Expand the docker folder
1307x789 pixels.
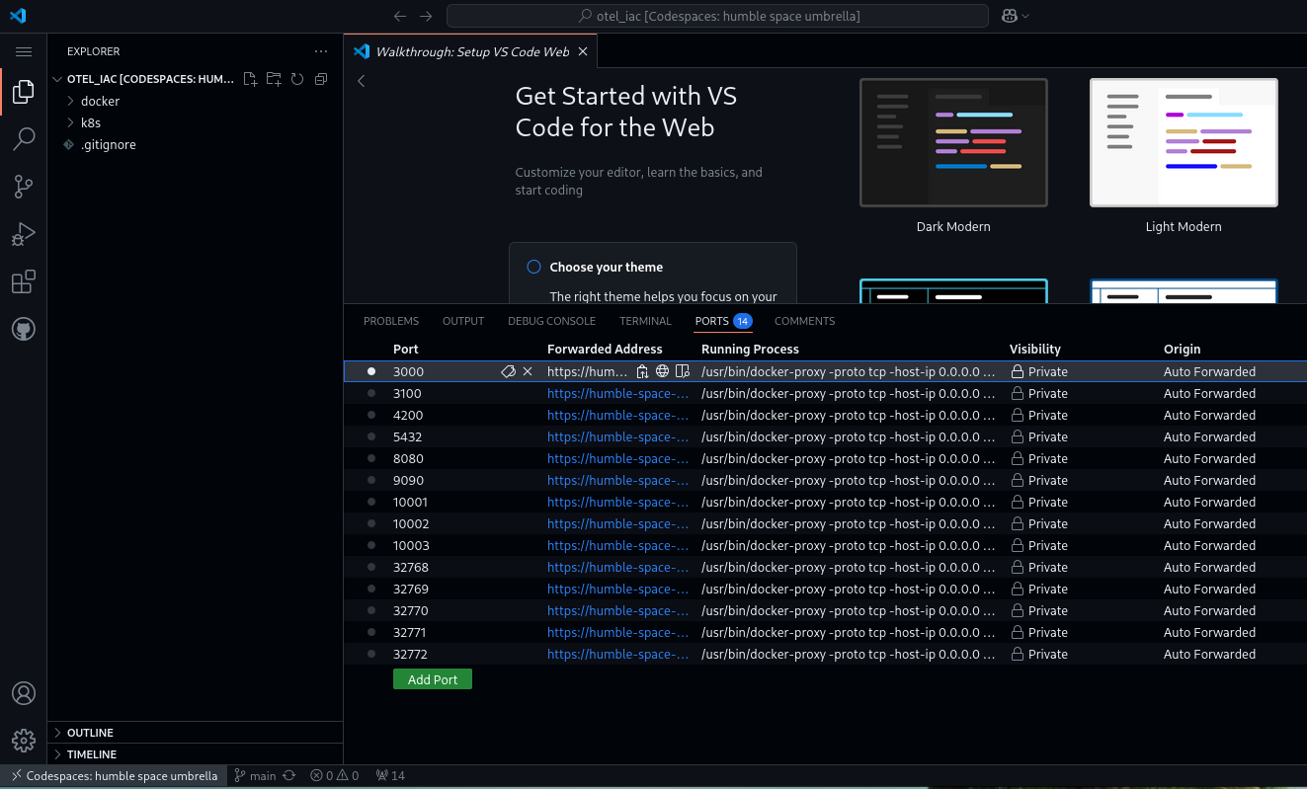[x=100, y=101]
